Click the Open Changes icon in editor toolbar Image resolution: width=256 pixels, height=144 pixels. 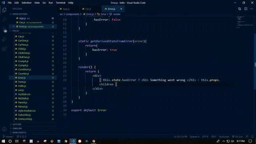[240, 9]
